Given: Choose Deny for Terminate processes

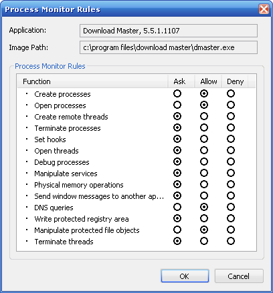Looking at the screenshot, I should coord(231,127).
